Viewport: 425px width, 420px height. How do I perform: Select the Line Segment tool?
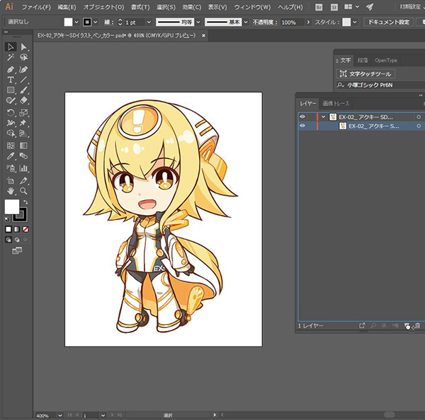tap(23, 80)
